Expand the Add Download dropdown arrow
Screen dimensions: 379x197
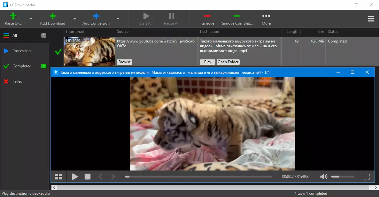(x=74, y=19)
